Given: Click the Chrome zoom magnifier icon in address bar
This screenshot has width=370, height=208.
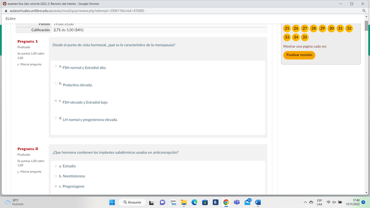Looking at the screenshot, I should [x=364, y=10].
